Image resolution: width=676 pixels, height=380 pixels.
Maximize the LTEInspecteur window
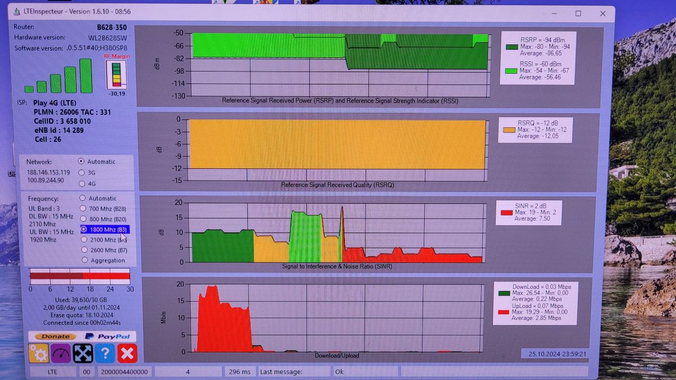tap(578, 13)
